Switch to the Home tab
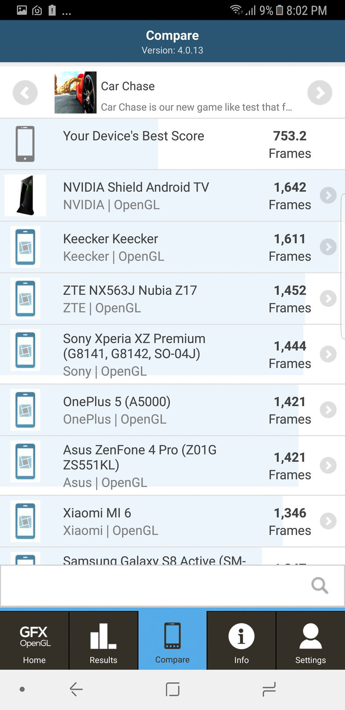The image size is (345, 710). [x=34, y=641]
